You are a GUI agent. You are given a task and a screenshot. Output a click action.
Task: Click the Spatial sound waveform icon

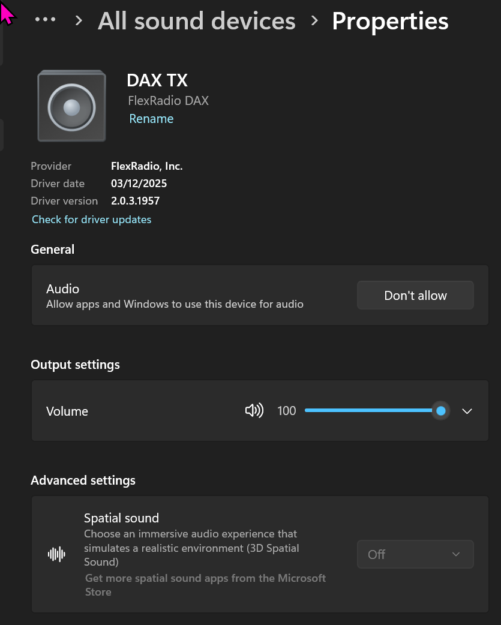pos(56,554)
